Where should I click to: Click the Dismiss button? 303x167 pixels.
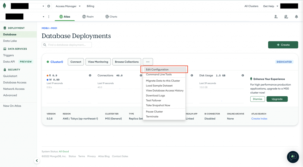tap(258, 99)
